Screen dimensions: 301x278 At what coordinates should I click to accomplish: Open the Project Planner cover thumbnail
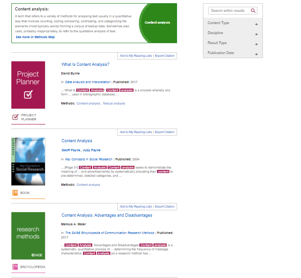(x=28, y=85)
